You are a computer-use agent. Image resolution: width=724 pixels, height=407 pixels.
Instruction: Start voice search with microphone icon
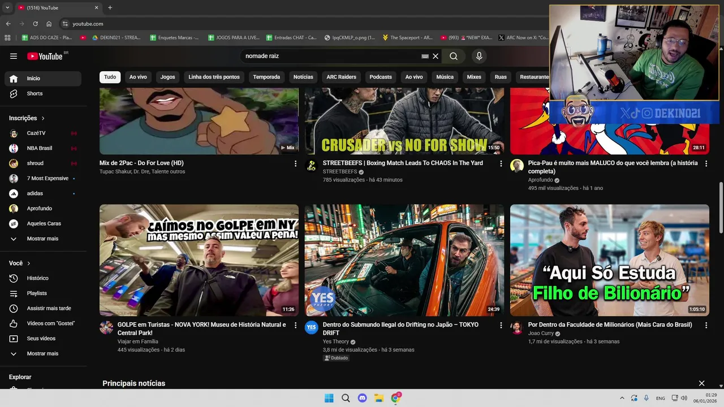tap(479, 56)
